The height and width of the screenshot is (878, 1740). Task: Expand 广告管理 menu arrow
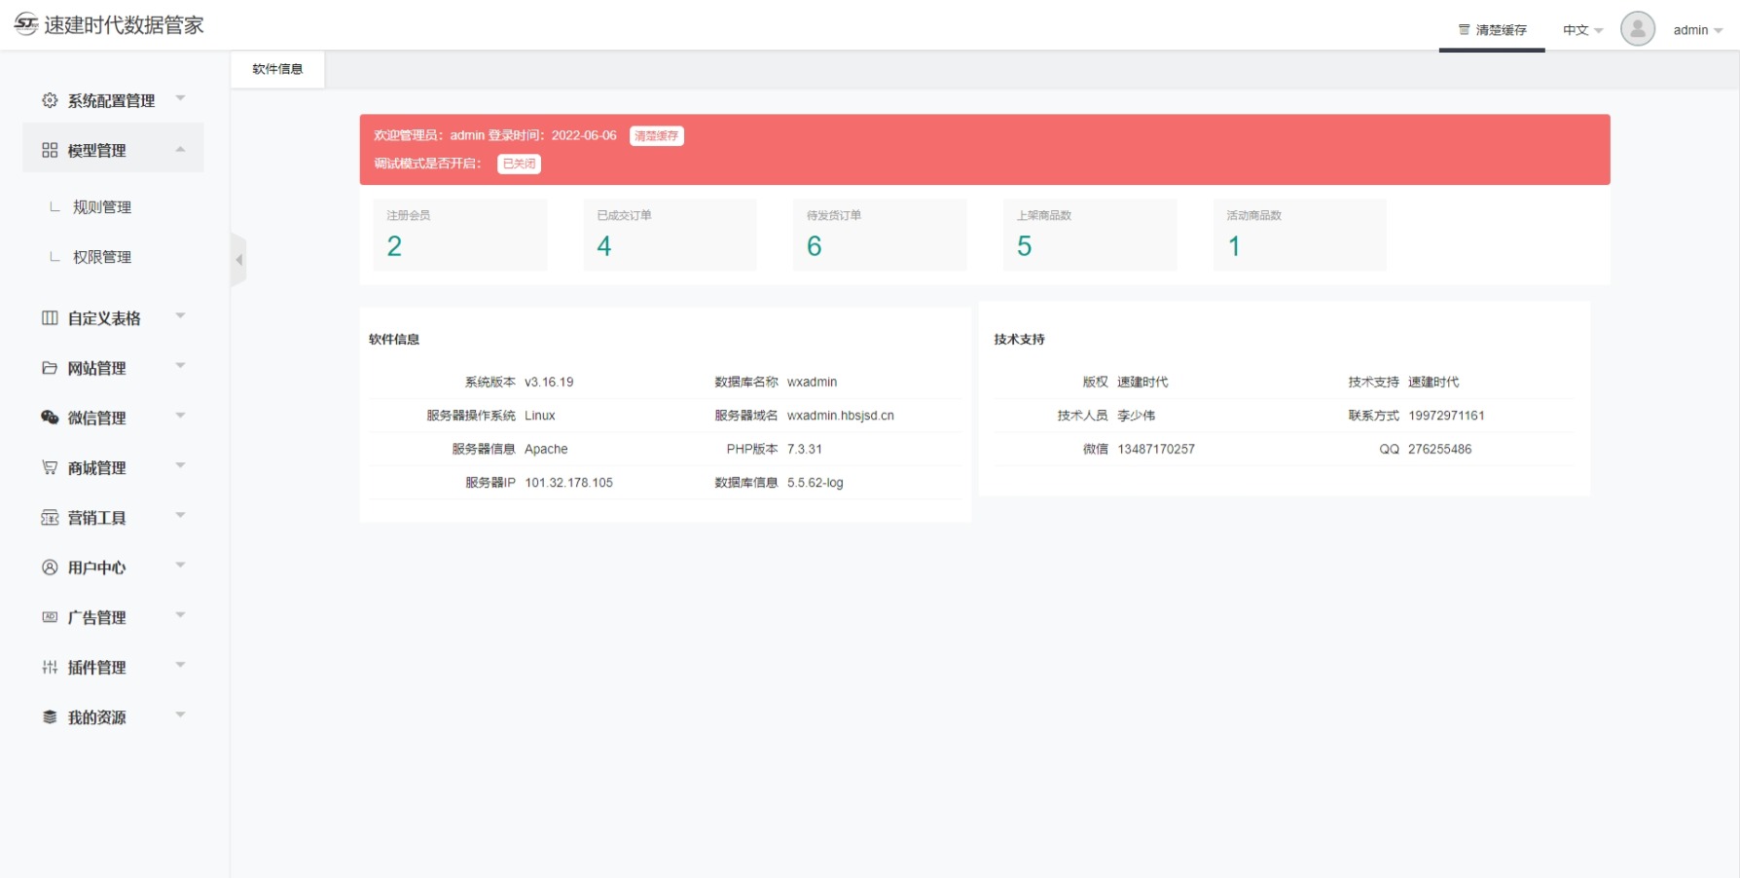(180, 616)
